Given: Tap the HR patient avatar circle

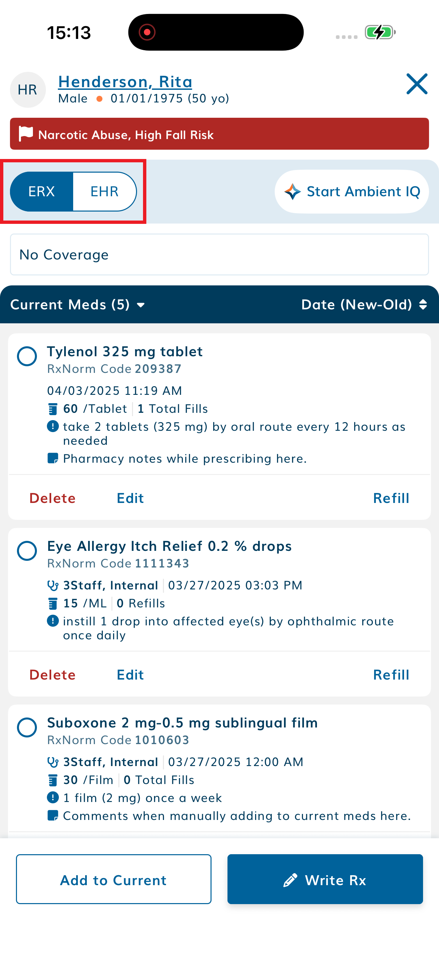Looking at the screenshot, I should pos(28,90).
